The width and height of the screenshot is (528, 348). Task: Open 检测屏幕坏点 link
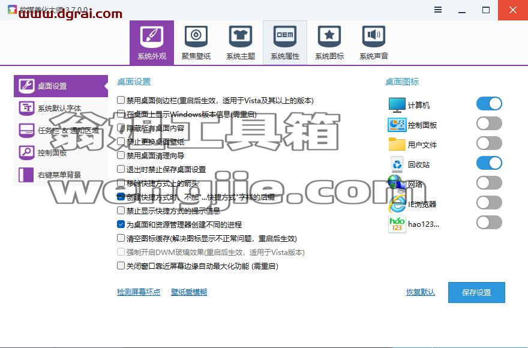click(139, 292)
